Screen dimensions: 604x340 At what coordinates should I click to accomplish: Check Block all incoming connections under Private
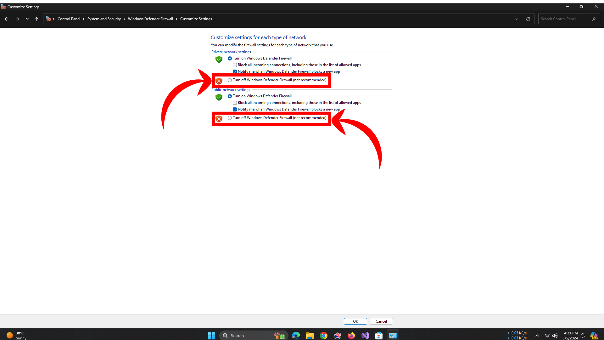235,65
